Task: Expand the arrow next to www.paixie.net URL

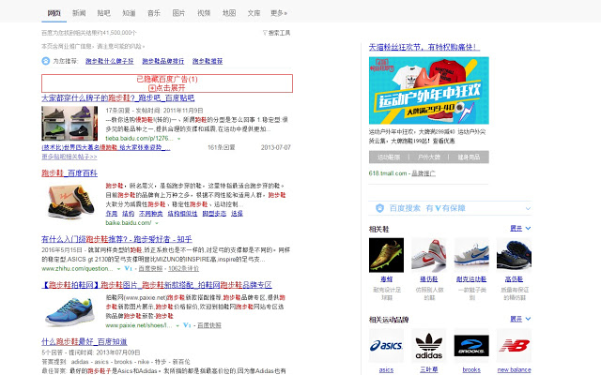Action: pos(177,325)
